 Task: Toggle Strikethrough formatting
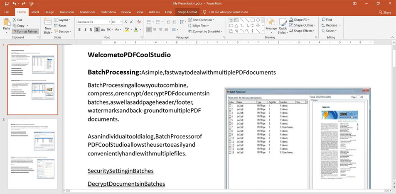[103, 29]
